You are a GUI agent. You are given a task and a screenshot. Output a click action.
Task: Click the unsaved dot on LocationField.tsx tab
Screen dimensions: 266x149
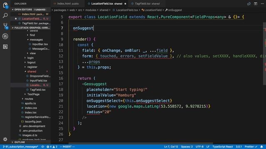point(125,4)
